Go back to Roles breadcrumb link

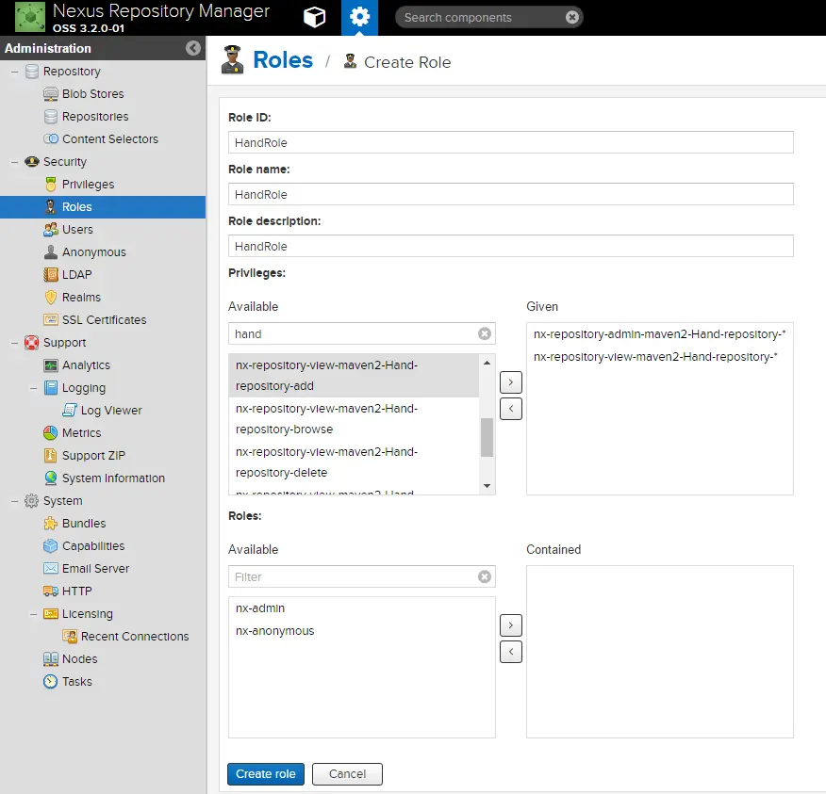click(x=283, y=60)
